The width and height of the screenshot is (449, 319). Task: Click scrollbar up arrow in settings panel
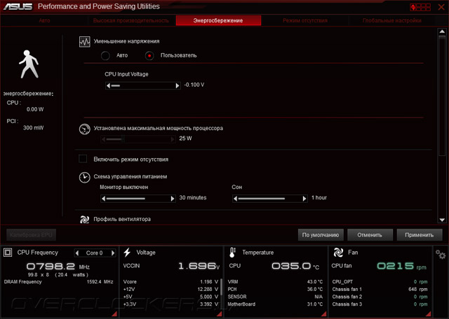pyautogui.click(x=442, y=31)
